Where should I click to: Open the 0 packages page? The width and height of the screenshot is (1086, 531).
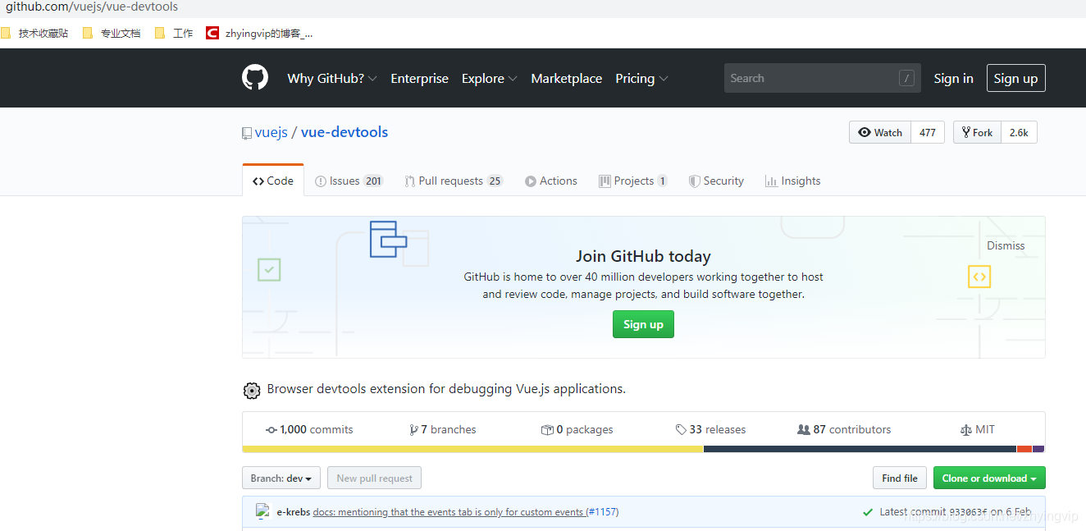point(577,429)
